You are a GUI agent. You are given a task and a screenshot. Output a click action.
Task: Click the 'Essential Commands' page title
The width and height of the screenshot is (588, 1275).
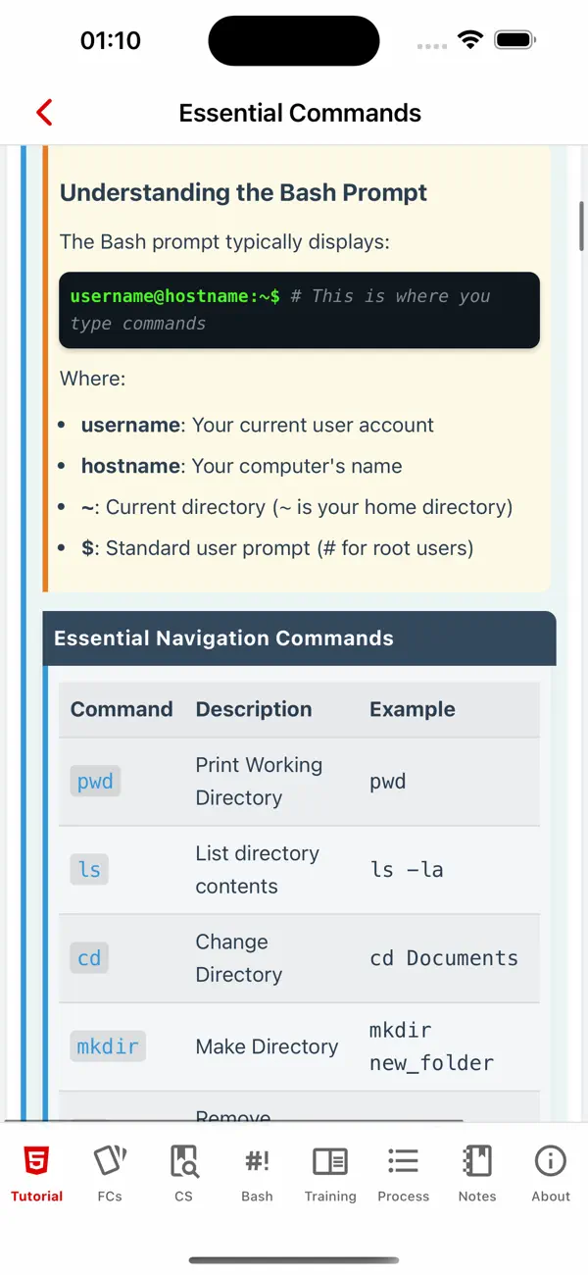tap(300, 113)
